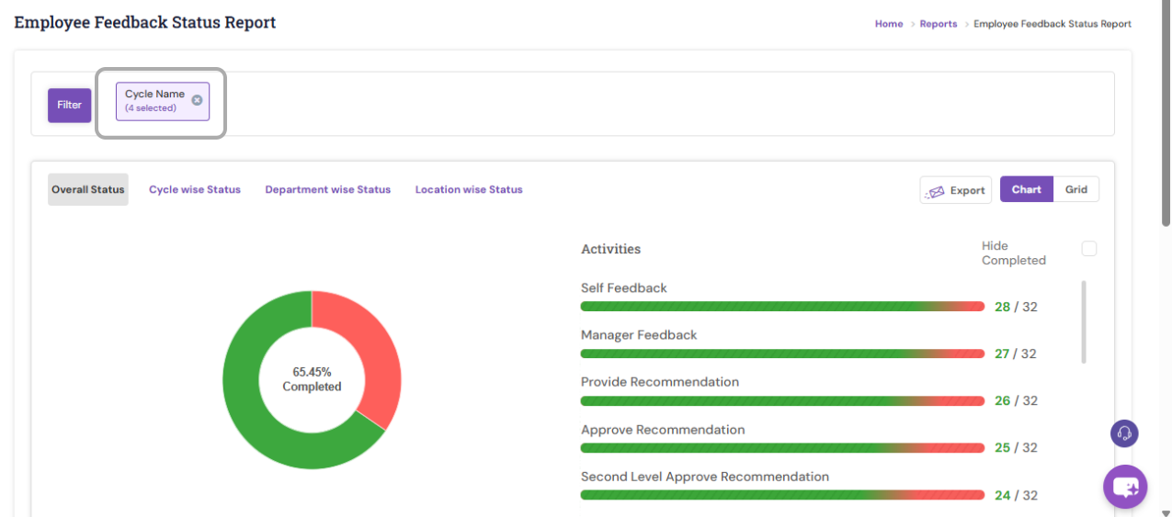This screenshot has width=1172, height=517.
Task: Click the '65.45% Completed' center text
Action: tap(312, 379)
